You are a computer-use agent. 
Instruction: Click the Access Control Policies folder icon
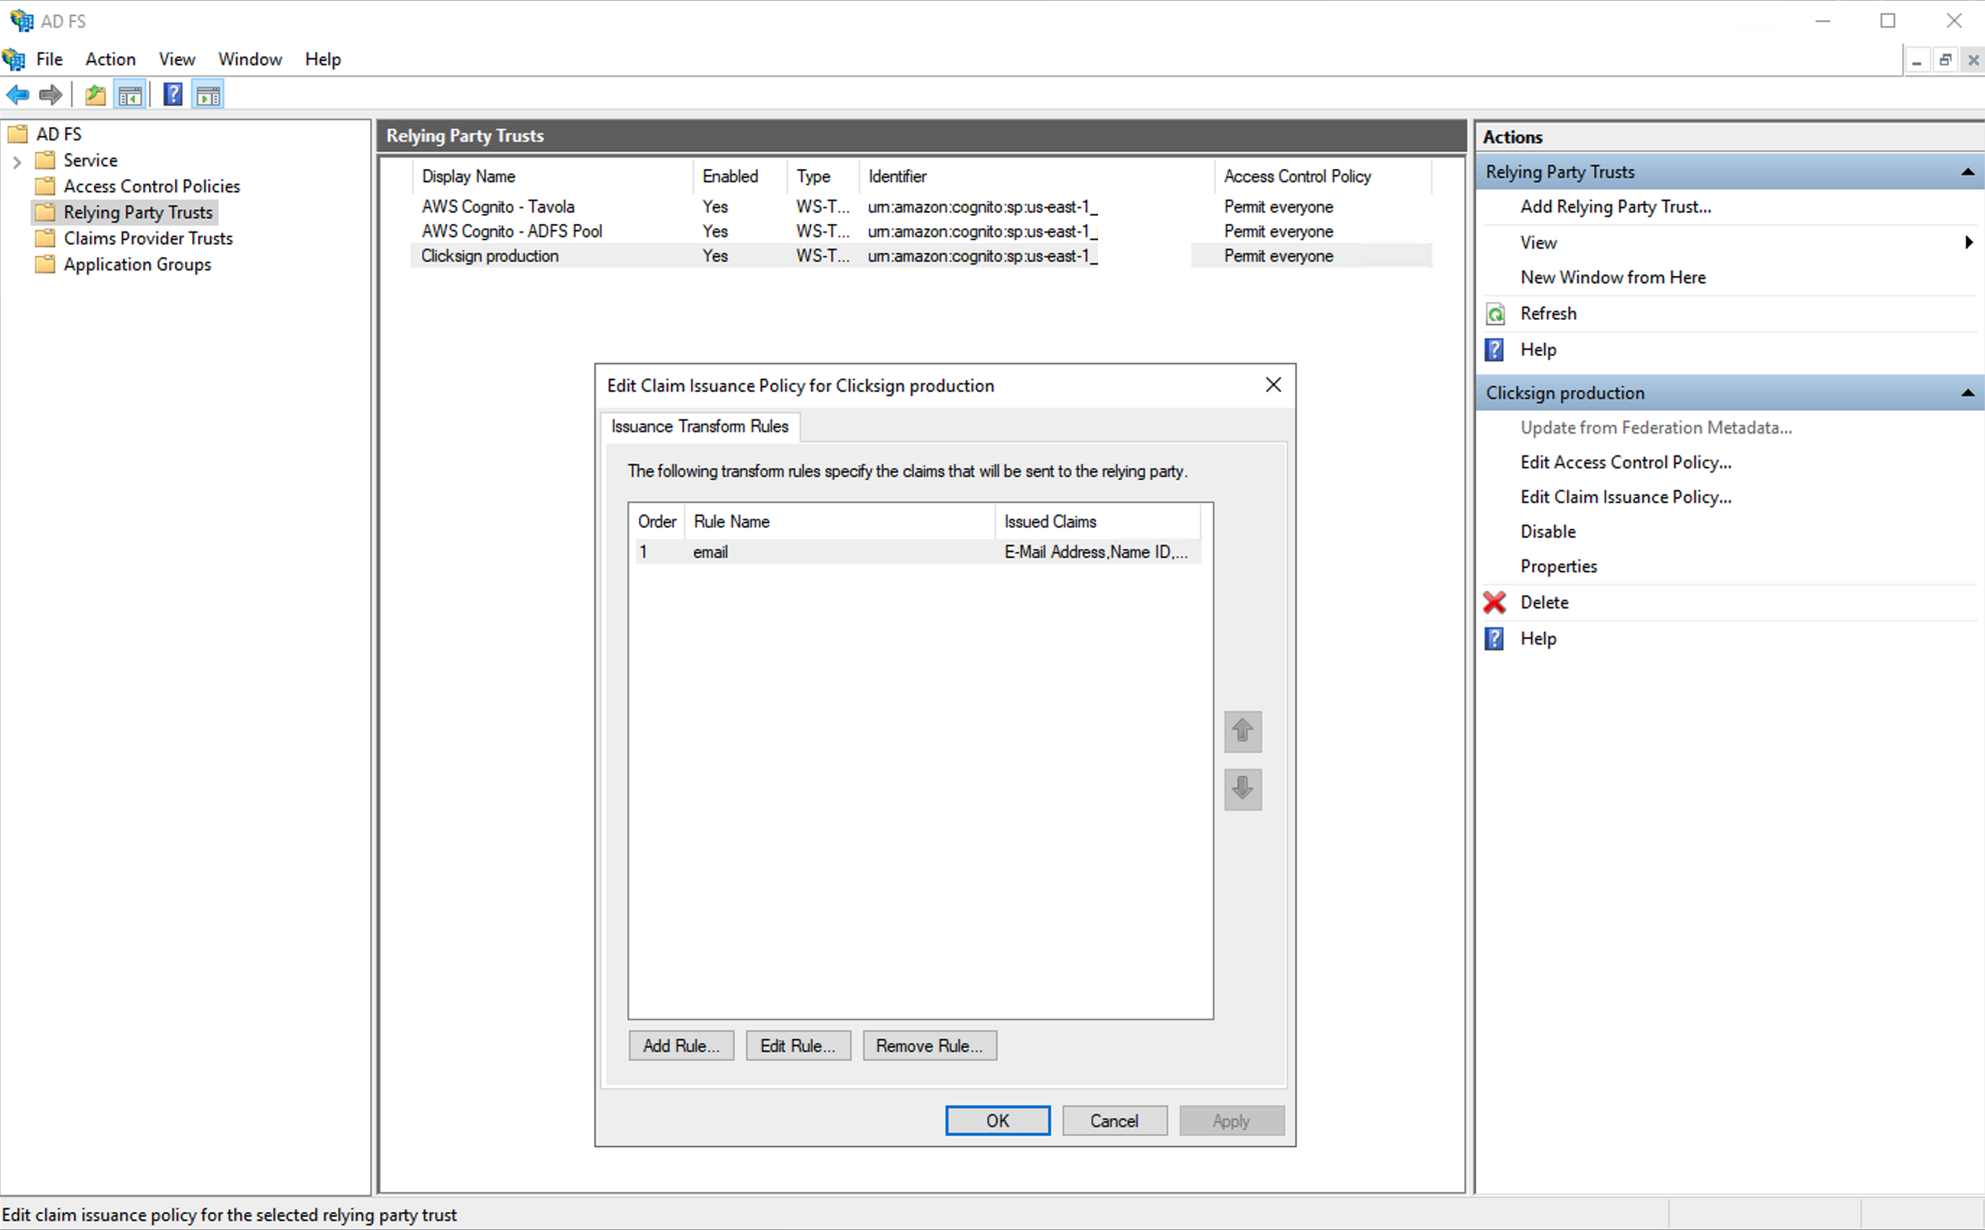coord(46,186)
